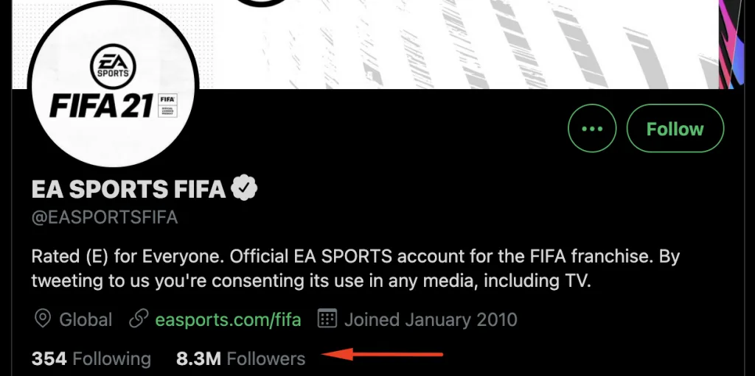
Task: Click the Joined January 2010 text
Action: (431, 319)
